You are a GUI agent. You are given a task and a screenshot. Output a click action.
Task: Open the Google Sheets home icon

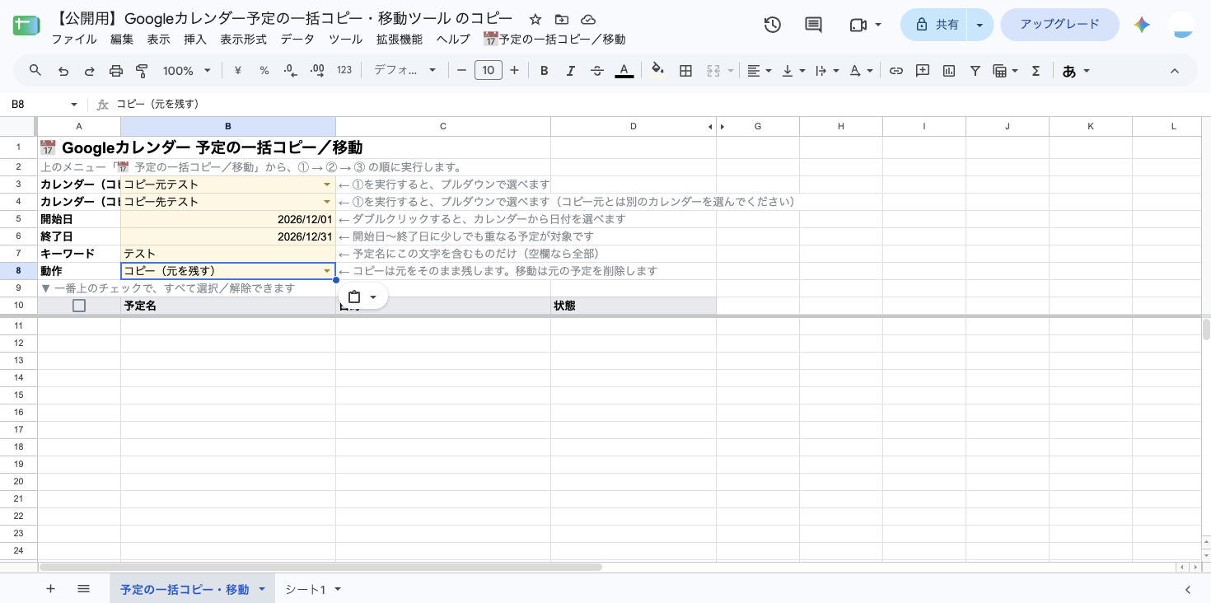click(x=26, y=25)
